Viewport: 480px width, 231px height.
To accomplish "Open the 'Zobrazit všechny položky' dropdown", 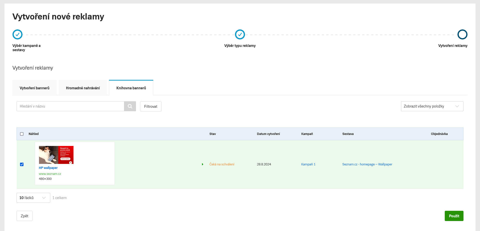I will [432, 106].
